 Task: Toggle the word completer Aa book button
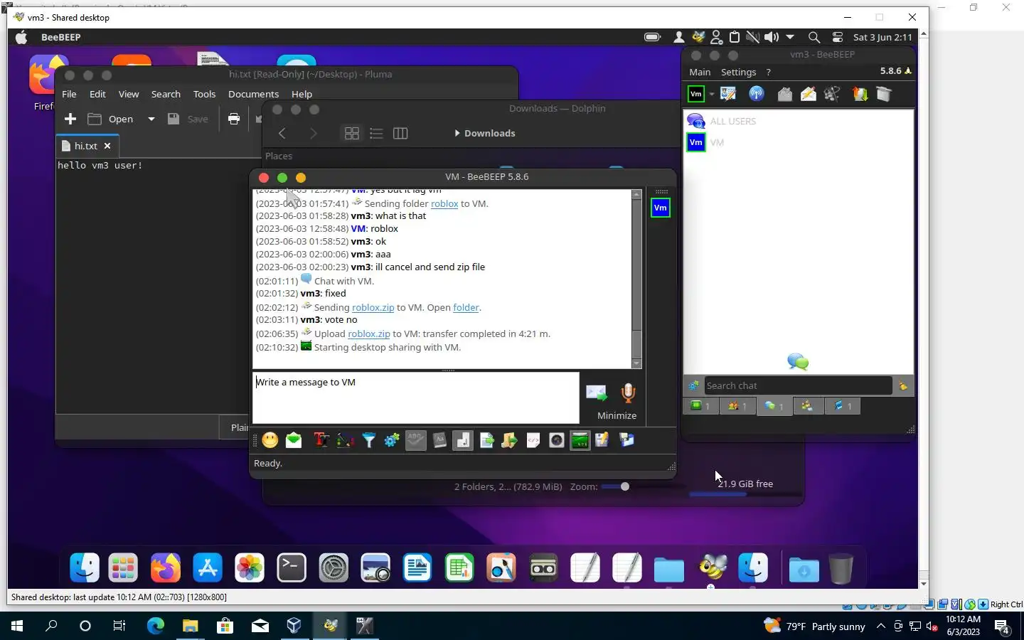tap(439, 440)
